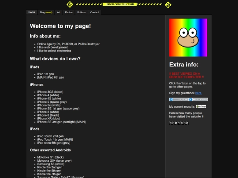Viewport: 238px width, 178px height.
Task: Click the iPhones subheading
Action: 37,85
